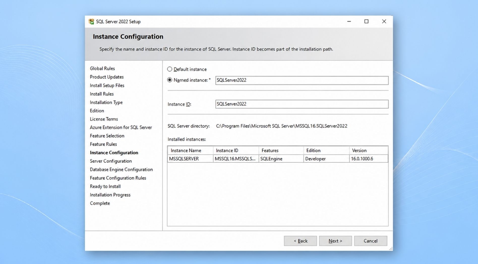This screenshot has width=478, height=264.
Task: Click the SQL Server Setup title bar icon
Action: (91, 22)
